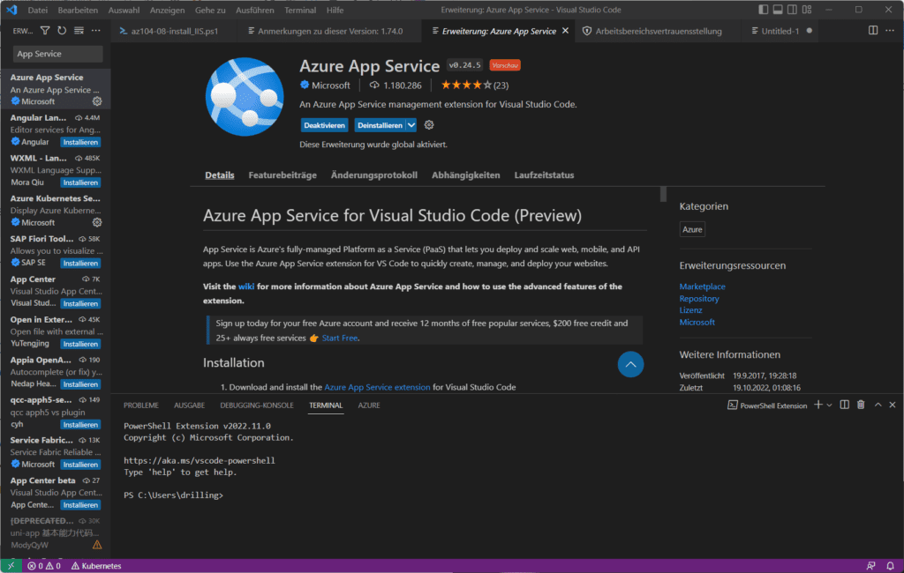Toggle panel layout icon in title bar
The height and width of the screenshot is (573, 904).
point(778,10)
